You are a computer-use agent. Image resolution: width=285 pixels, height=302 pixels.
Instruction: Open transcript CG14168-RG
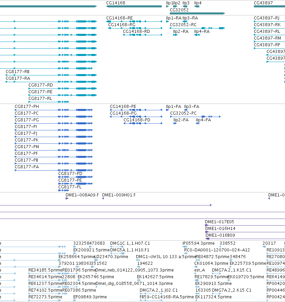[122, 25]
